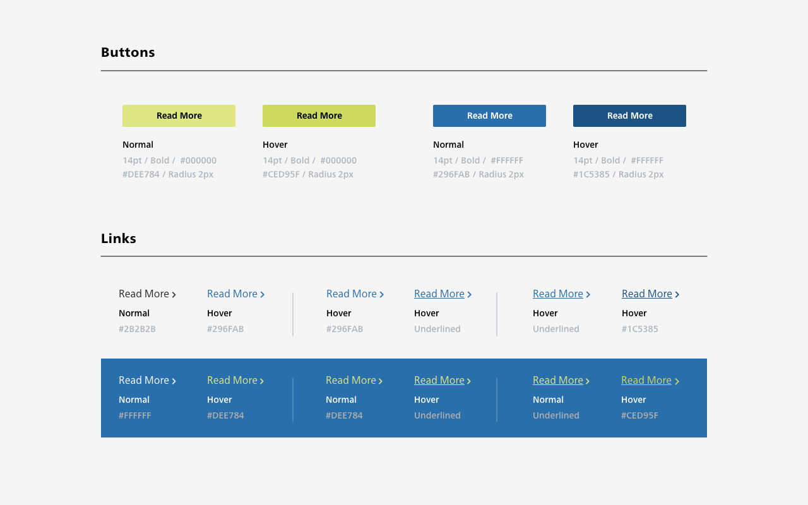Follow the #CED95F underlined Read More link
This screenshot has width=808, height=505.
coord(646,381)
